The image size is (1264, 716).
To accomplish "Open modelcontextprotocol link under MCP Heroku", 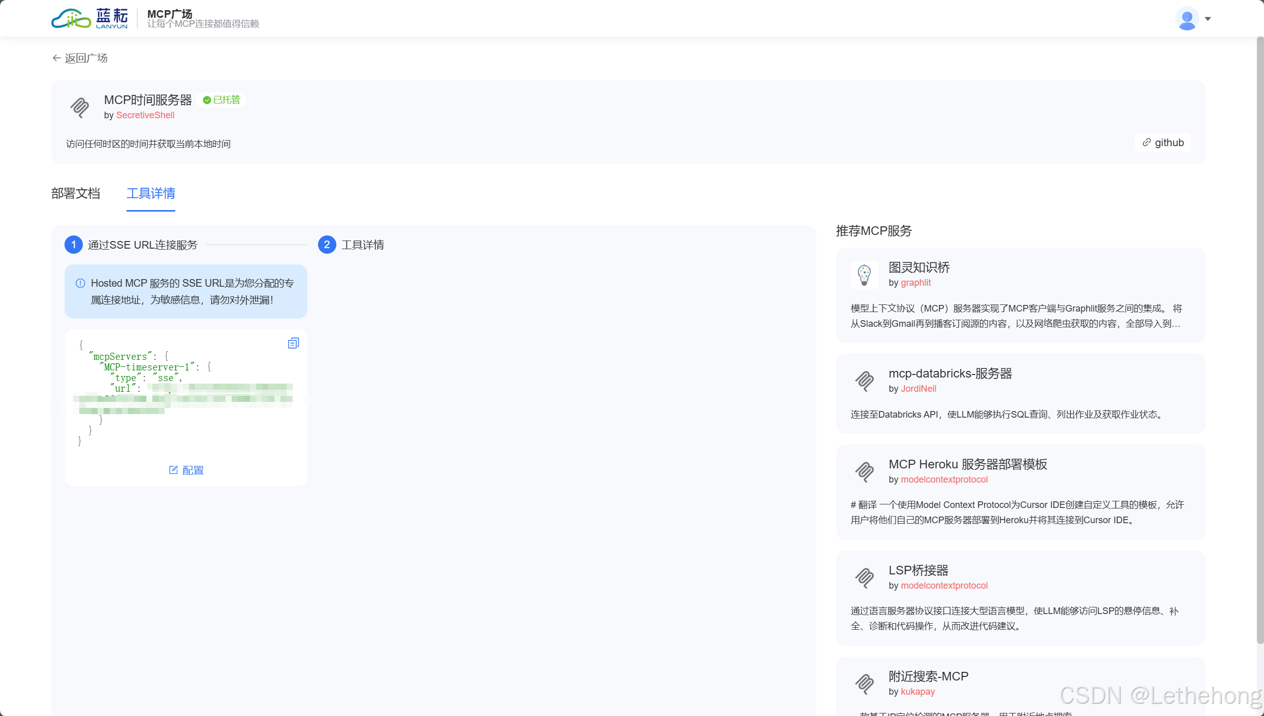I will click(944, 480).
